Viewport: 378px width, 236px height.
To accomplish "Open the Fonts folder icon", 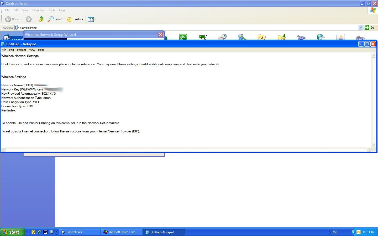I will point(281,37).
